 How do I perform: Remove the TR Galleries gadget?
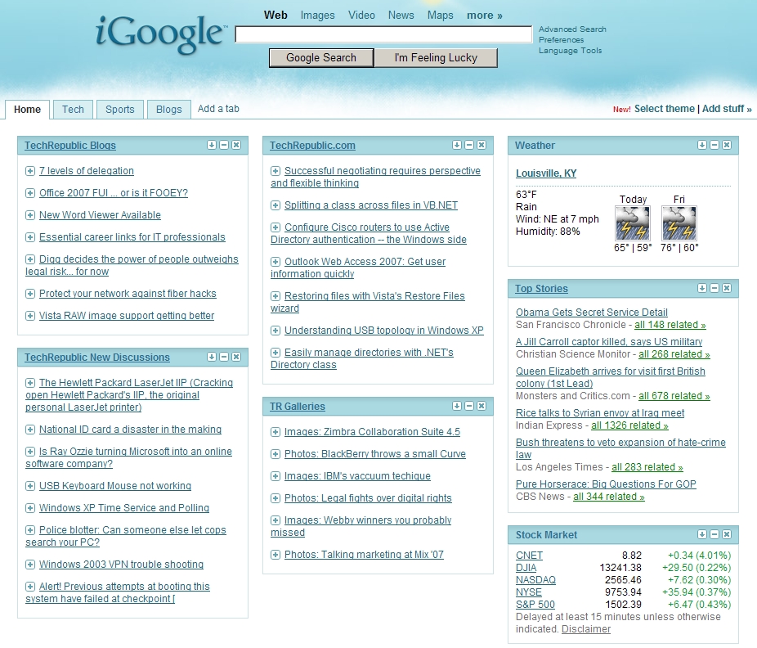482,406
